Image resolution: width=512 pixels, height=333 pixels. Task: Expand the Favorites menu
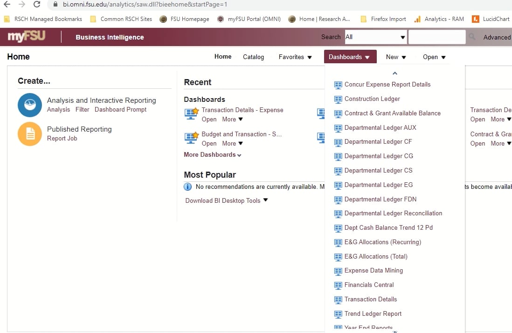click(295, 57)
